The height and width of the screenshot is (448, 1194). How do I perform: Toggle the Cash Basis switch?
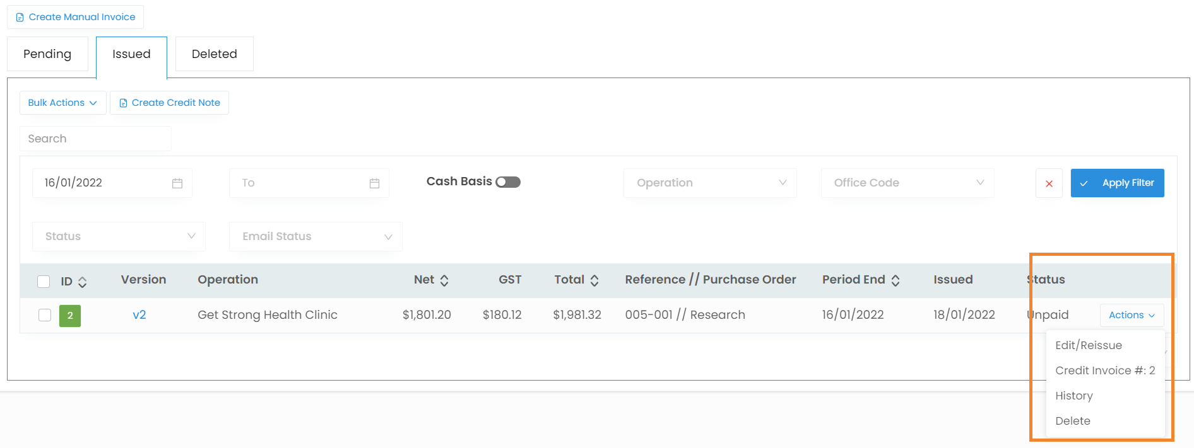coord(508,182)
